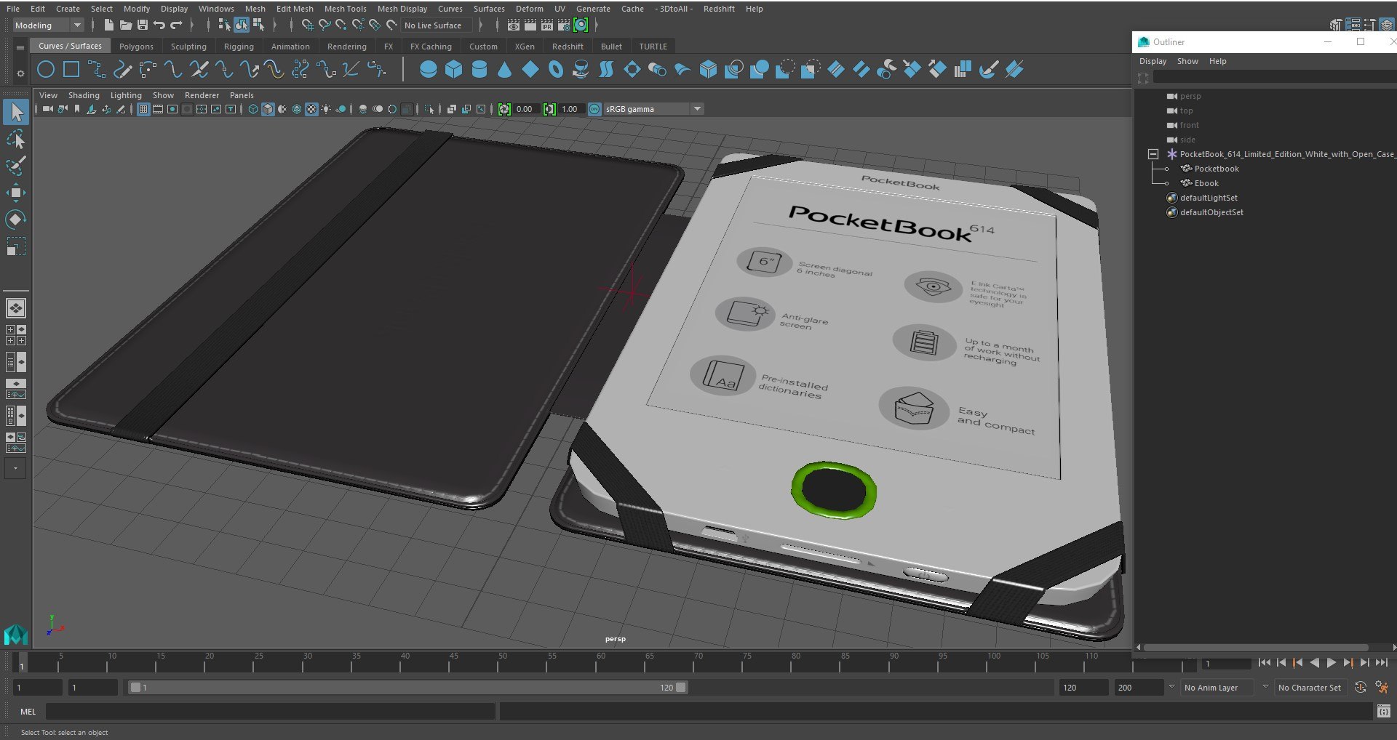Click the Open Scene folder icon
Viewport: 1397px width, 740px height.
pyautogui.click(x=125, y=25)
